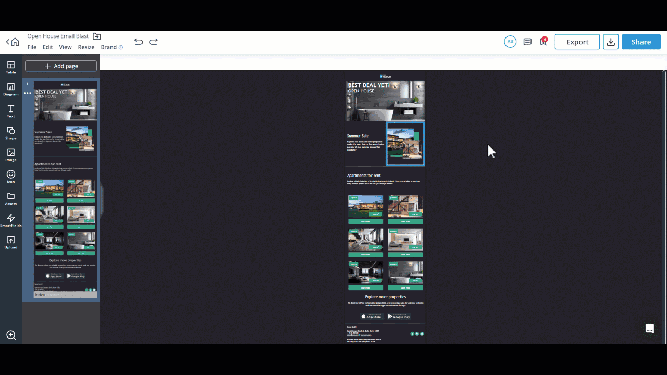
Task: Open the Upload panel
Action: (11, 242)
